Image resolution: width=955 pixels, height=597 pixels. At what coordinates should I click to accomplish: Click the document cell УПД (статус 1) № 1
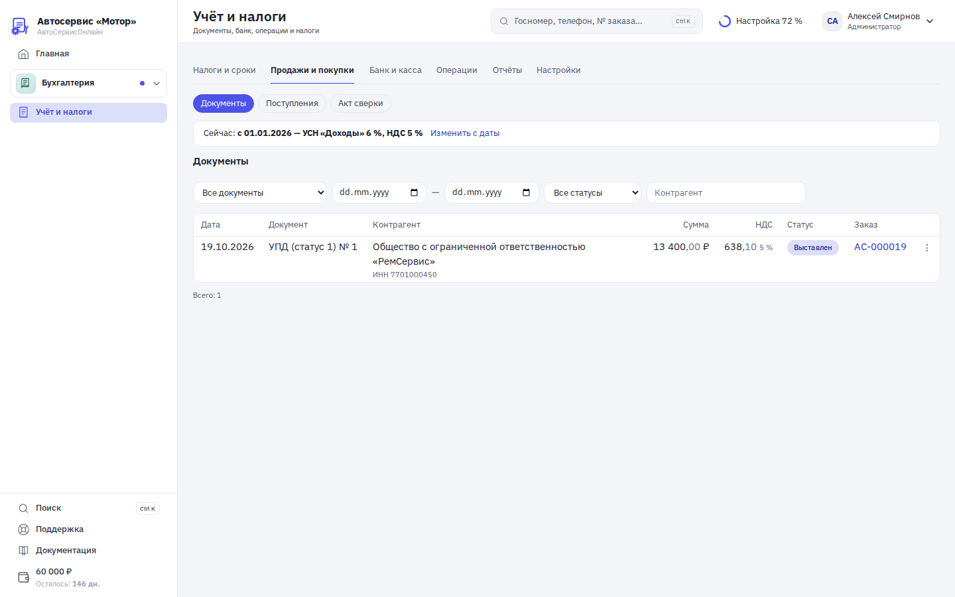point(313,247)
